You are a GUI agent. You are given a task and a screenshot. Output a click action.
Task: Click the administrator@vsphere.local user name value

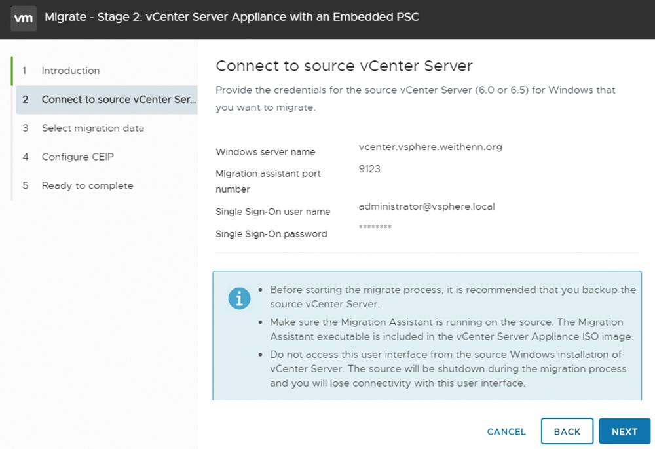click(426, 206)
